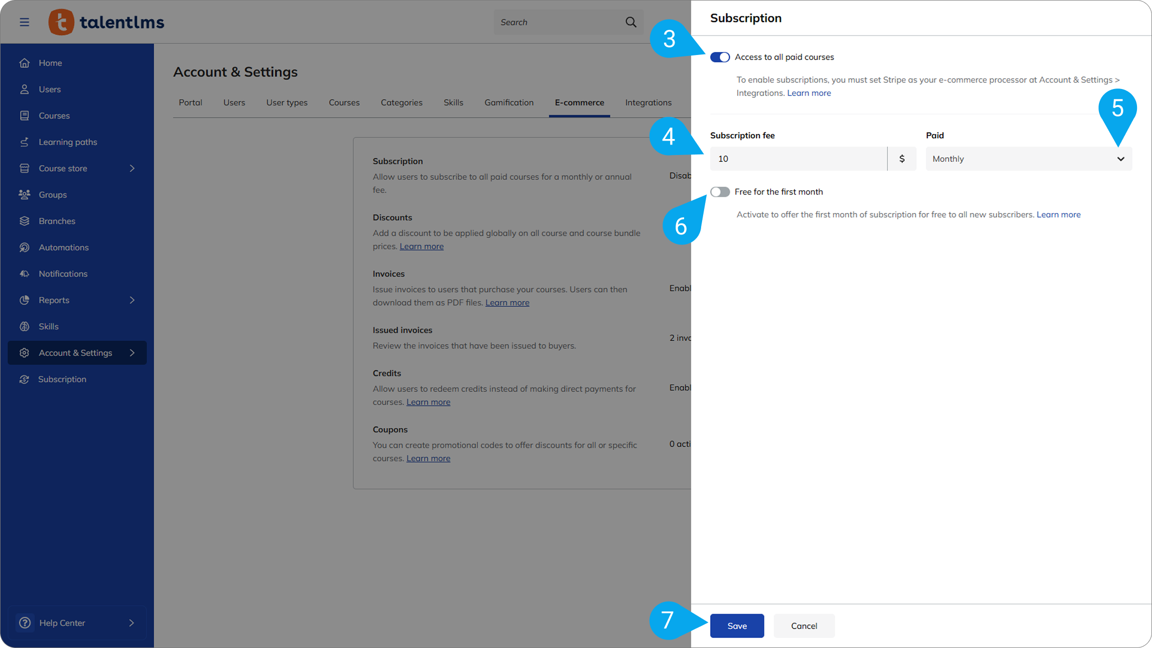Switch to the Gamification tab
Viewport: 1152px width, 648px height.
(x=508, y=102)
